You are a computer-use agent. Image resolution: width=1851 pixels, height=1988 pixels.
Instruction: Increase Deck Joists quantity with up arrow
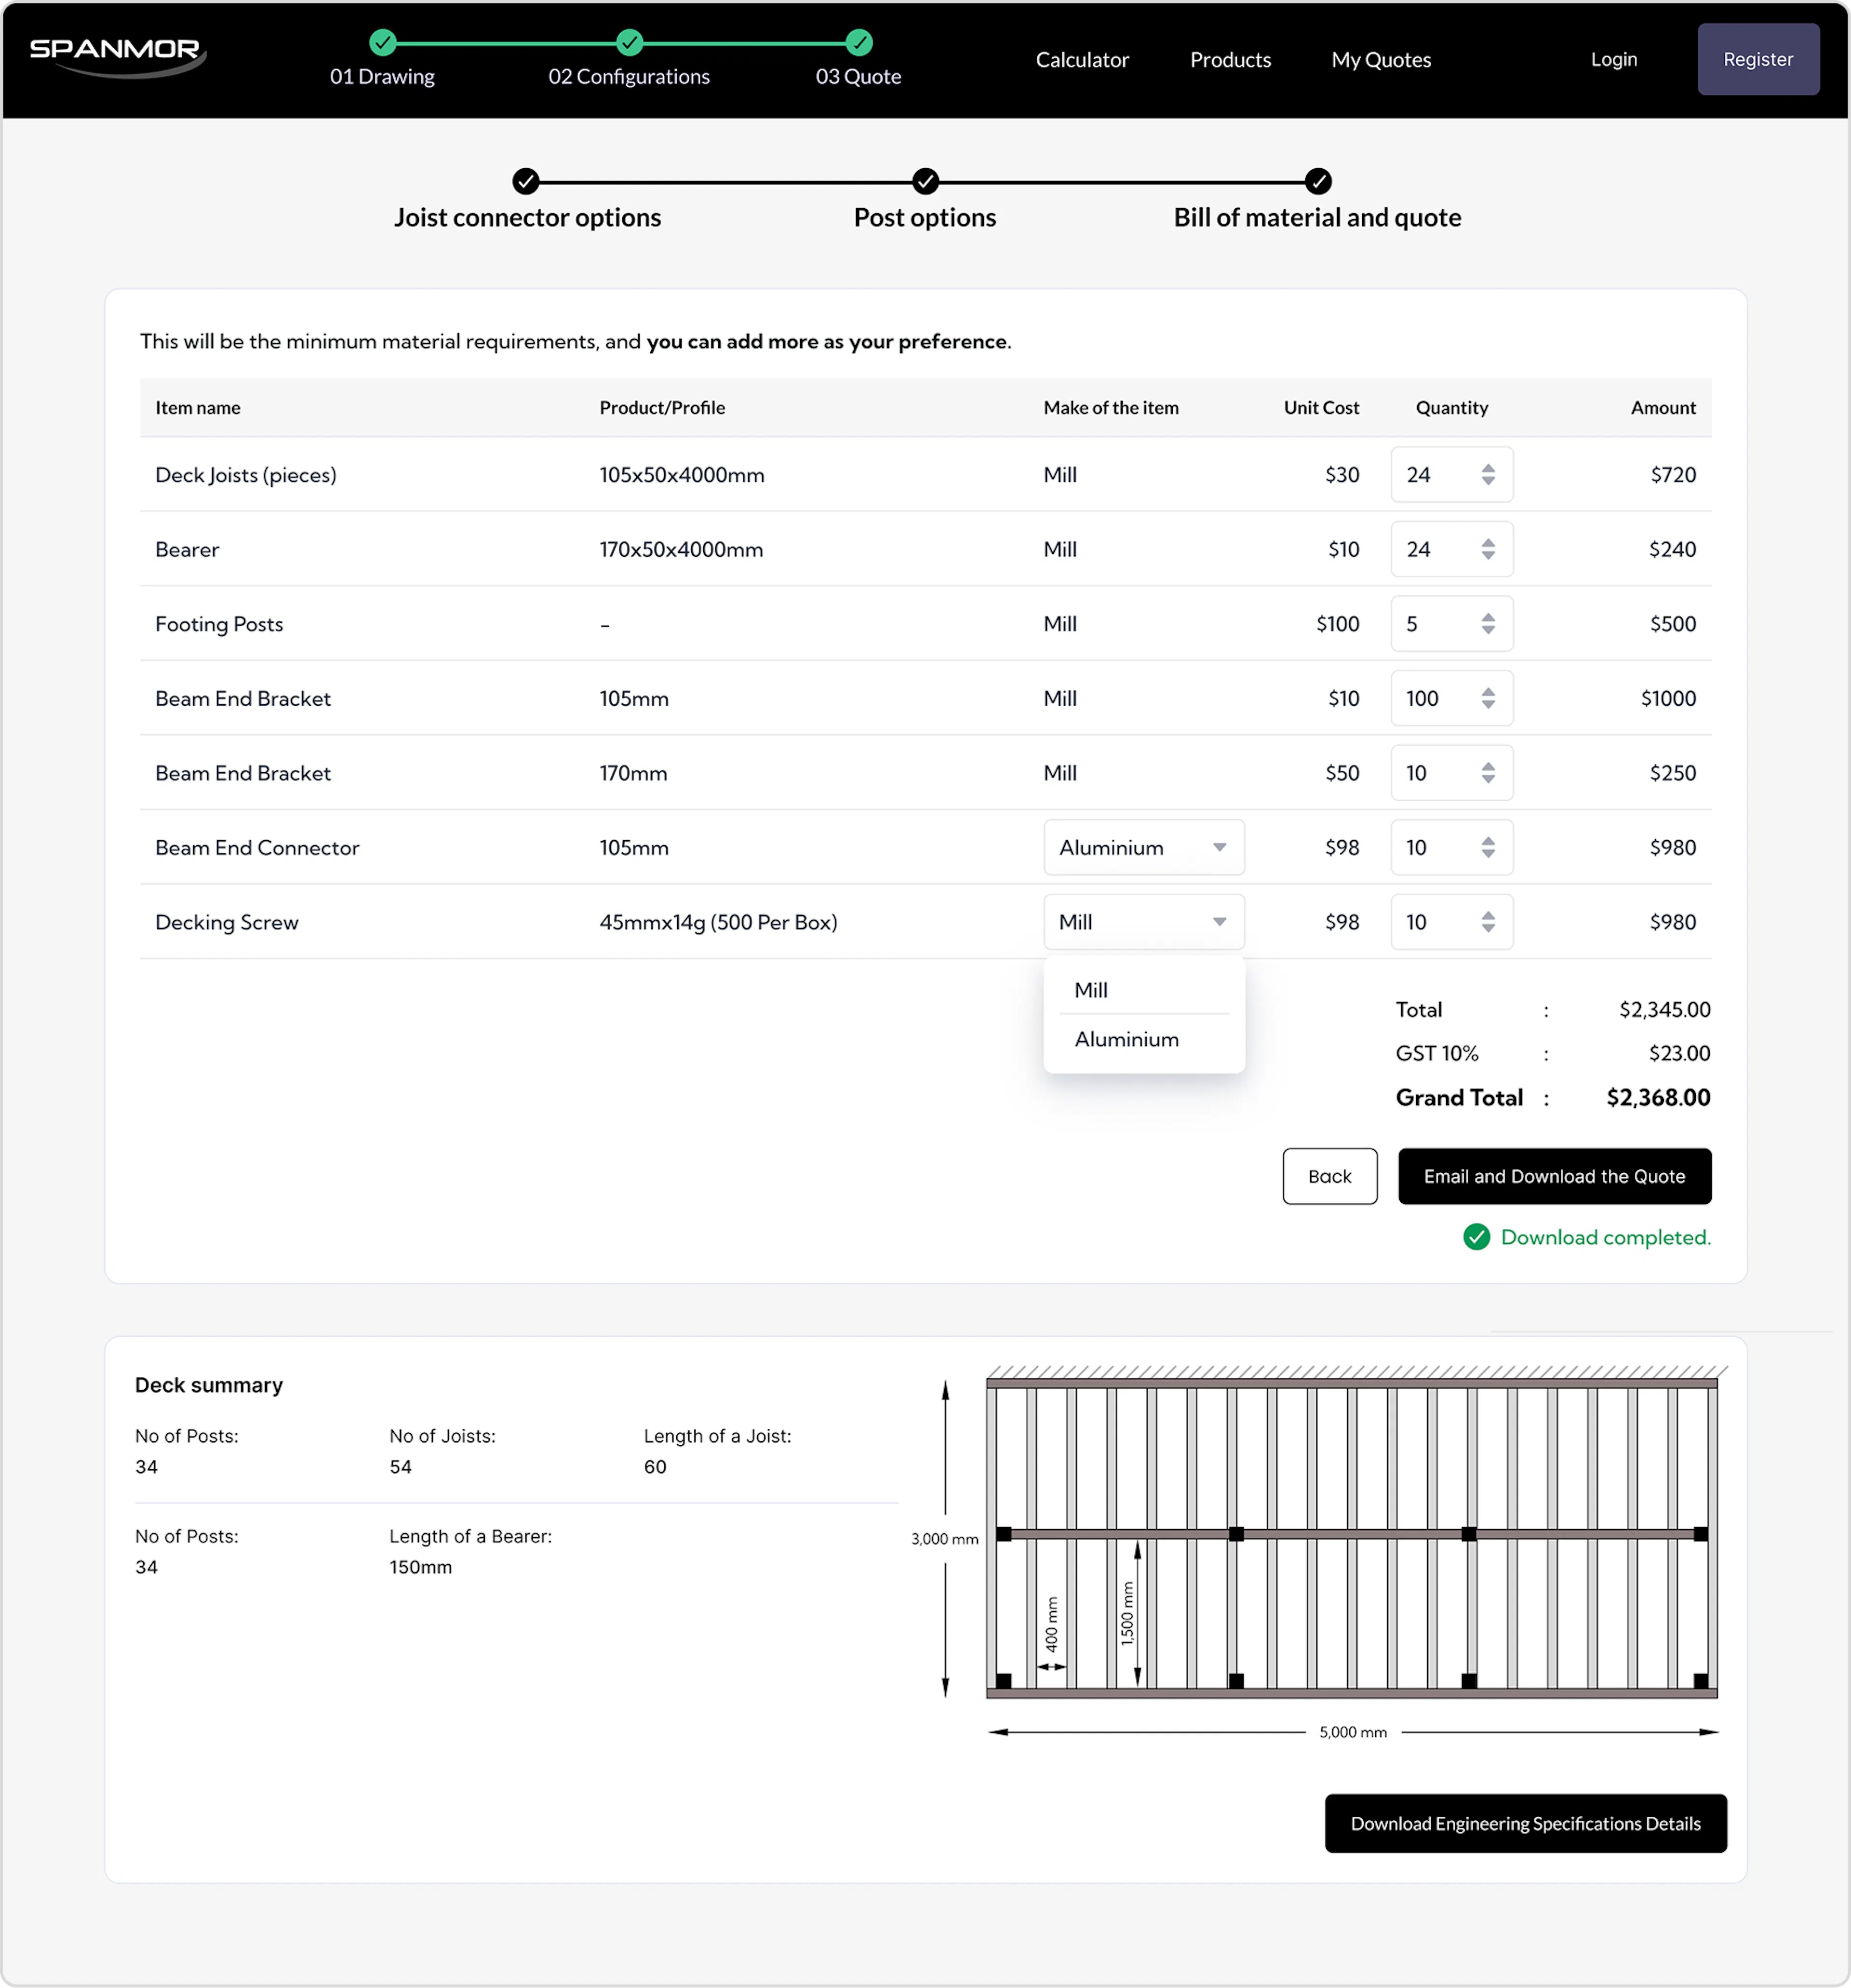(x=1488, y=468)
